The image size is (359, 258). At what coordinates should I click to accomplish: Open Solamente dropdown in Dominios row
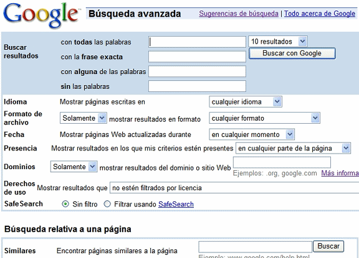[x=74, y=167]
